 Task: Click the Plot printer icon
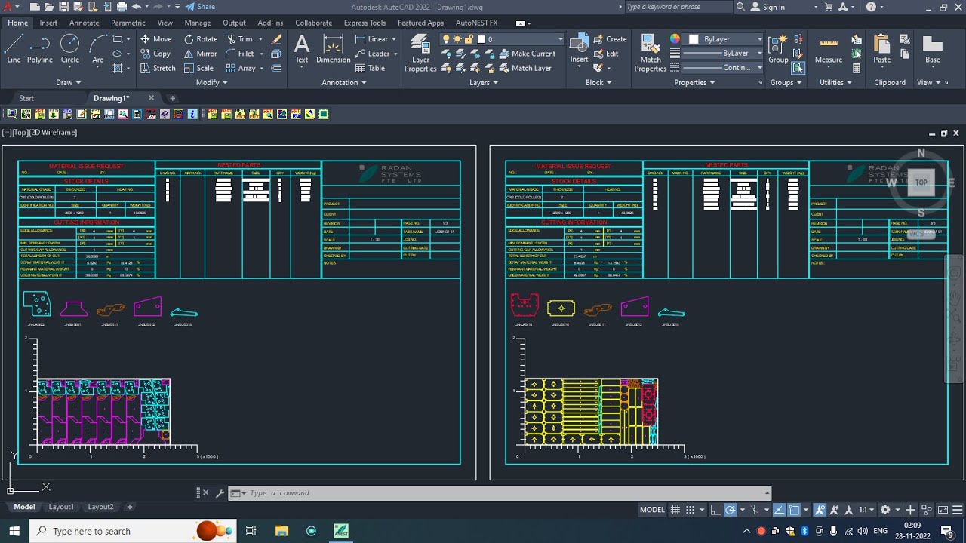(122, 7)
